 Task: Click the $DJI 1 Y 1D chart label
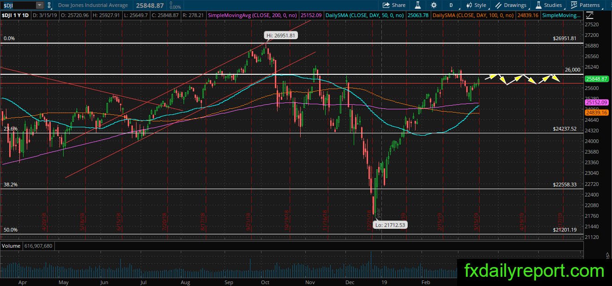tap(16, 15)
